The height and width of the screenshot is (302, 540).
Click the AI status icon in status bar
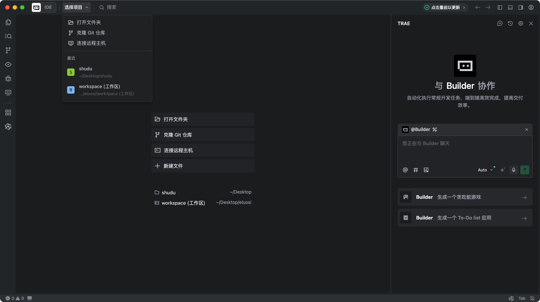coord(511,298)
